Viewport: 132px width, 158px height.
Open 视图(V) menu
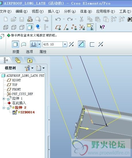[38, 11]
